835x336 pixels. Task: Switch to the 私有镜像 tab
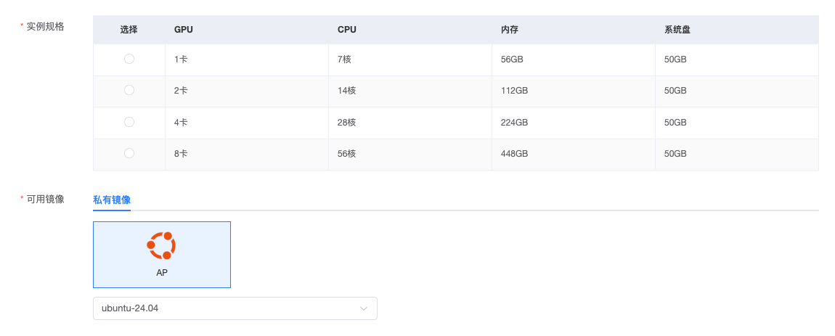[x=112, y=200]
